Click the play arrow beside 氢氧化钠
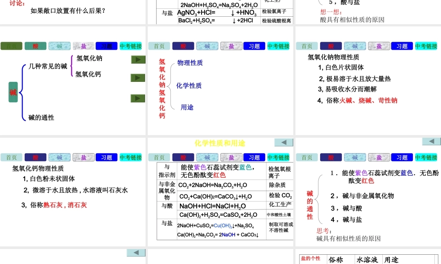The width and height of the screenshot is (441, 264). point(138,59)
